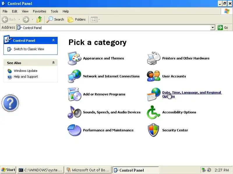This screenshot has height=174, width=233.
Task: Click the 2:27 PM clock
Action: tap(222, 170)
